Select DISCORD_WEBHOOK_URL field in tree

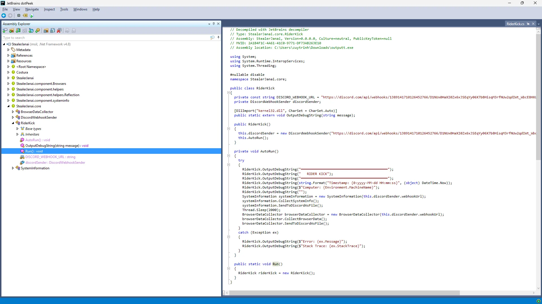coord(50,157)
